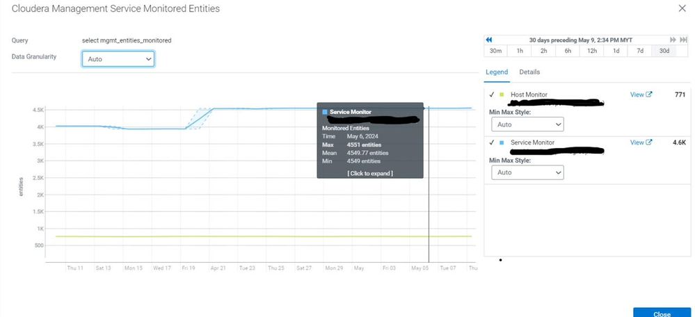Close the dialog with the X icon
This screenshot has width=695, height=317.
coord(682,8)
